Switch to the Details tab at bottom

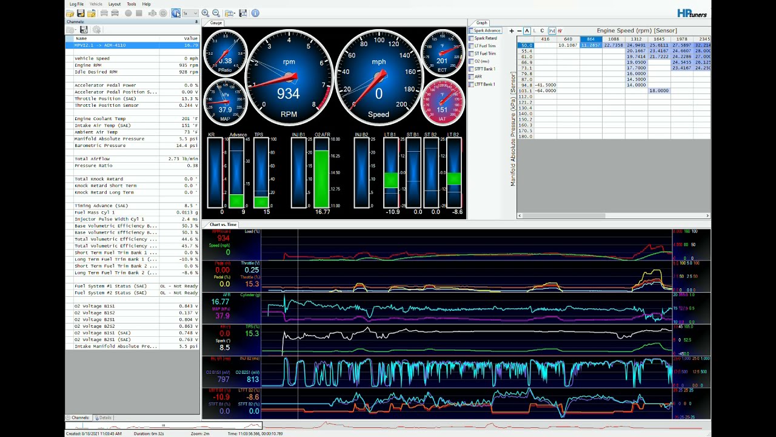103,418
